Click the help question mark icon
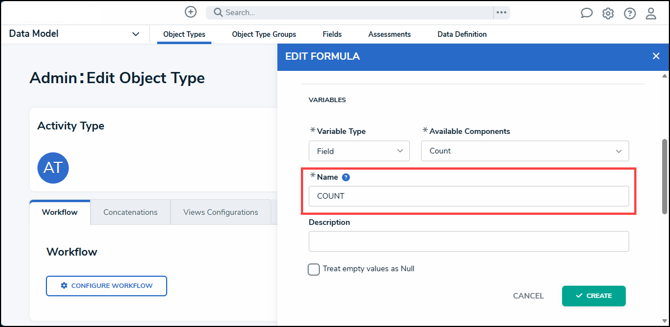670x327 pixels. [630, 13]
